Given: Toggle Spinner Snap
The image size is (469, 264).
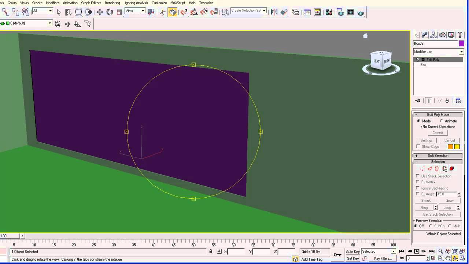Looking at the screenshot, I should 214,12.
